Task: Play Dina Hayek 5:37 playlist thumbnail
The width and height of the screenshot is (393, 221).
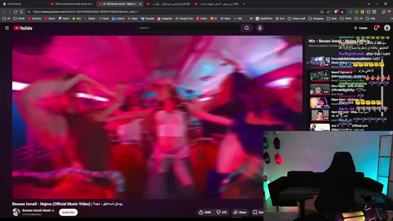Action: (320, 89)
